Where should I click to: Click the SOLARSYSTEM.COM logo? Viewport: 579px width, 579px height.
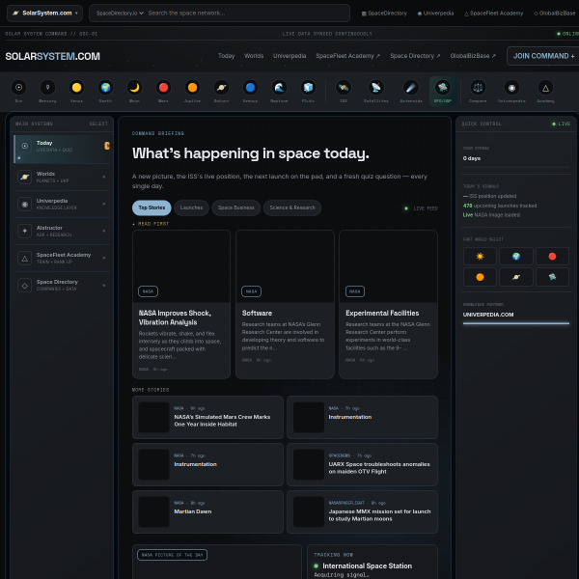click(x=52, y=56)
